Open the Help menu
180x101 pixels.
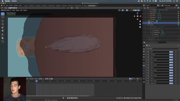[20, 6]
